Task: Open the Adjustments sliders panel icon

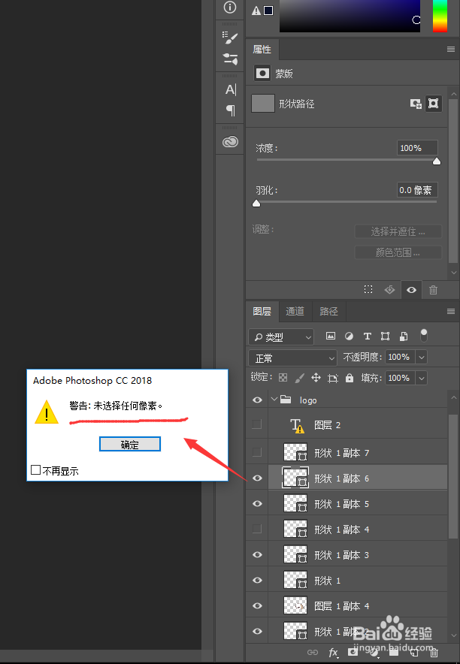Action: pos(230,59)
